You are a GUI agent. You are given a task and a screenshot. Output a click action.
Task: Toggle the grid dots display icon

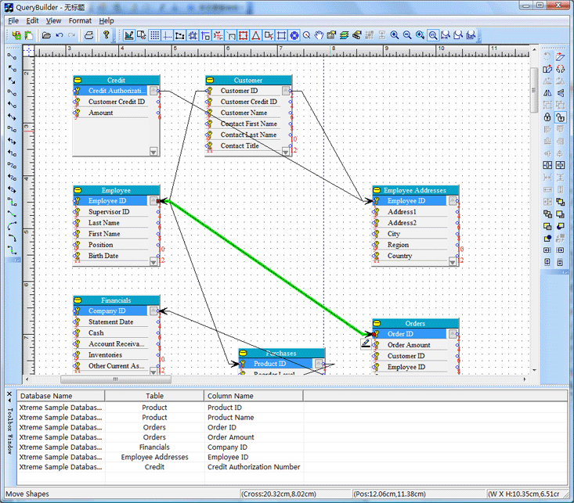155,35
